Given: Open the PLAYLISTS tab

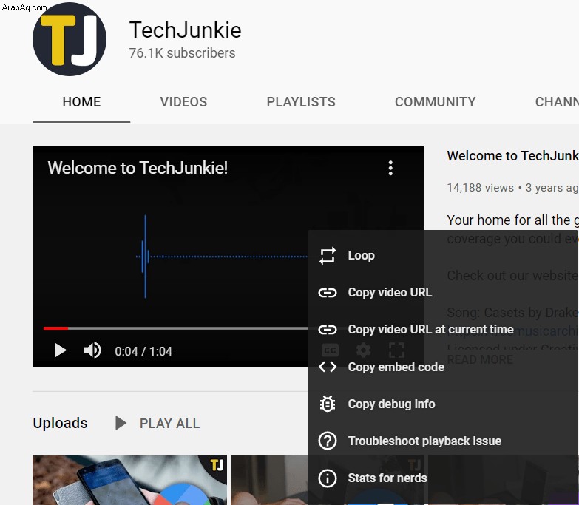Looking at the screenshot, I should (301, 102).
